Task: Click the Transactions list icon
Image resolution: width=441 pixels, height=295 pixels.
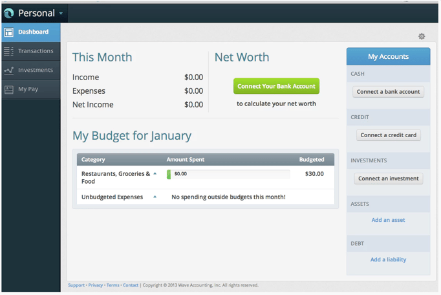Action: coord(8,51)
